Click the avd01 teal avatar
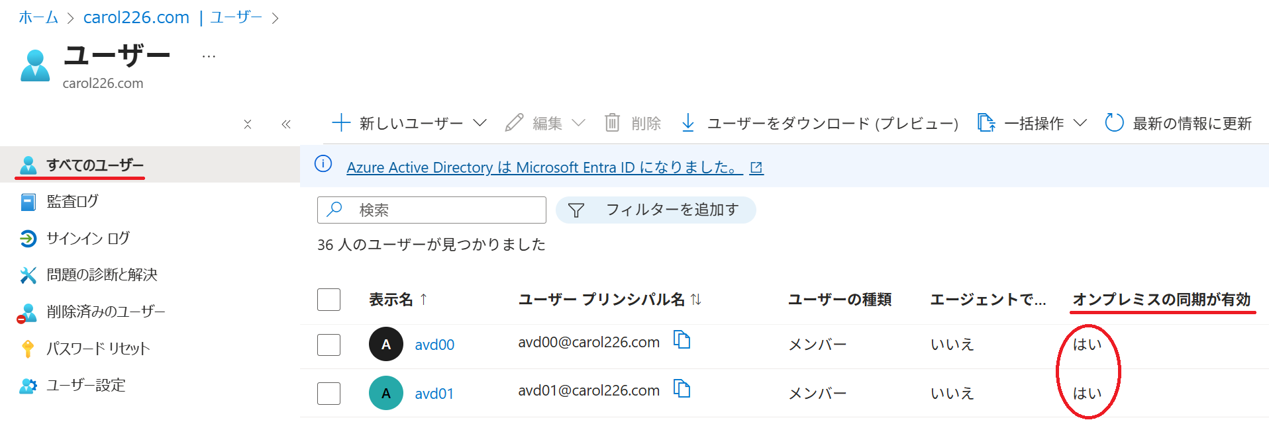 (x=386, y=393)
